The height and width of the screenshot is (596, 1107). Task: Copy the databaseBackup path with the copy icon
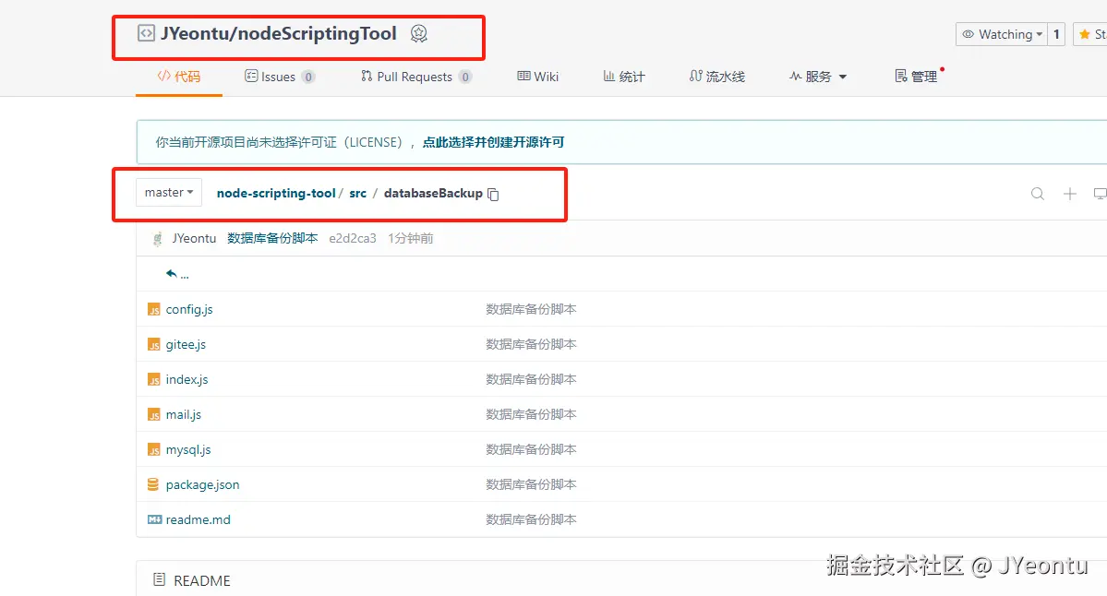[x=494, y=194]
